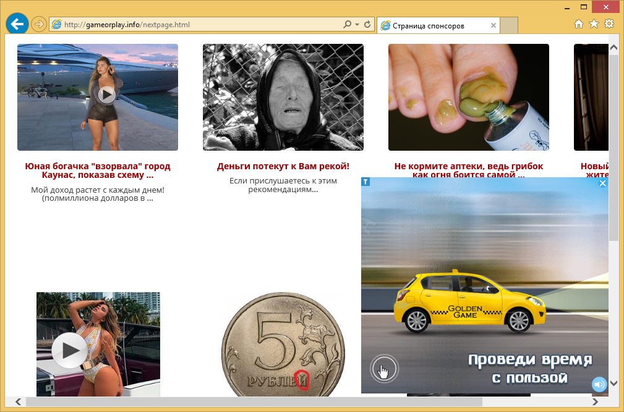Open the address bar dropdown arrow
The width and height of the screenshot is (624, 412).
[357, 25]
